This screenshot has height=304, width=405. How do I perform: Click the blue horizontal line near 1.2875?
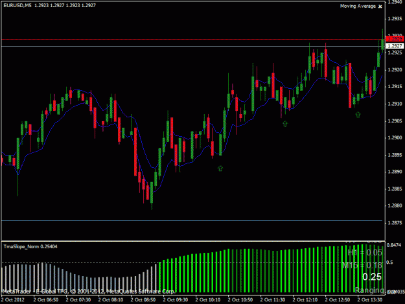pyautogui.click(x=192, y=220)
